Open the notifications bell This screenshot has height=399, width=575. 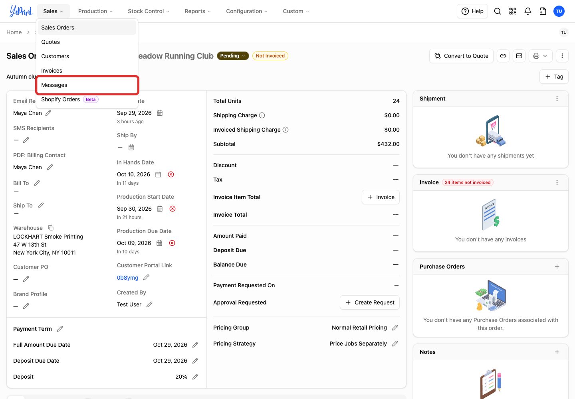pyautogui.click(x=528, y=11)
